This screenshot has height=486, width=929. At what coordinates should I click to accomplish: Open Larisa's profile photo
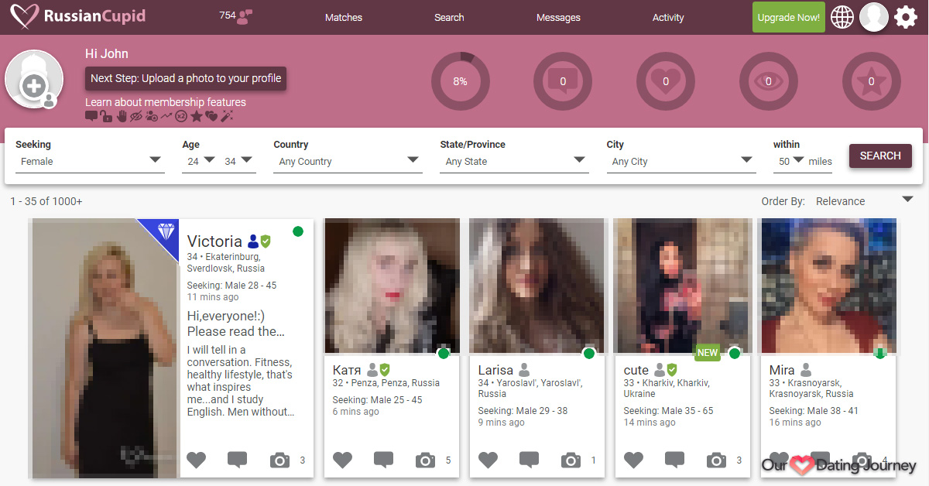(x=537, y=286)
